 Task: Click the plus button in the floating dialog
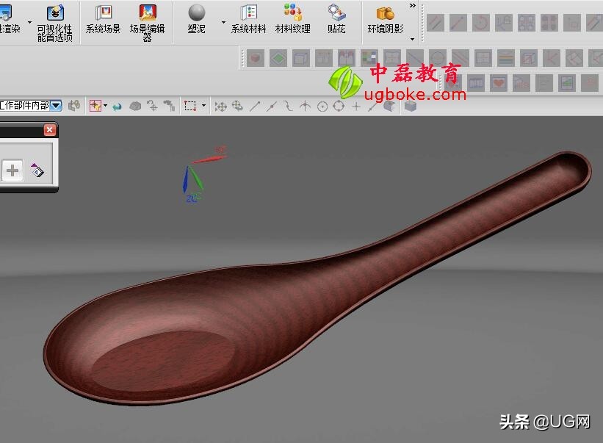(x=12, y=171)
